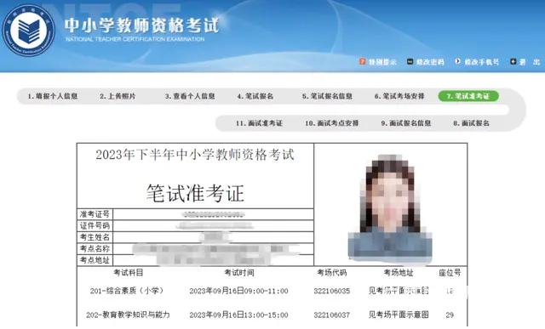This screenshot has height=329, width=545.
Task: Click the 修改手机号 icon
Action: tap(457, 61)
